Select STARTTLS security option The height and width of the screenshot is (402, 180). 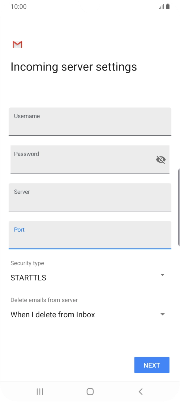tap(28, 278)
